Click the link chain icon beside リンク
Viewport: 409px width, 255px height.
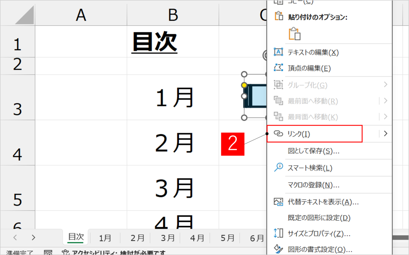pyautogui.click(x=278, y=134)
